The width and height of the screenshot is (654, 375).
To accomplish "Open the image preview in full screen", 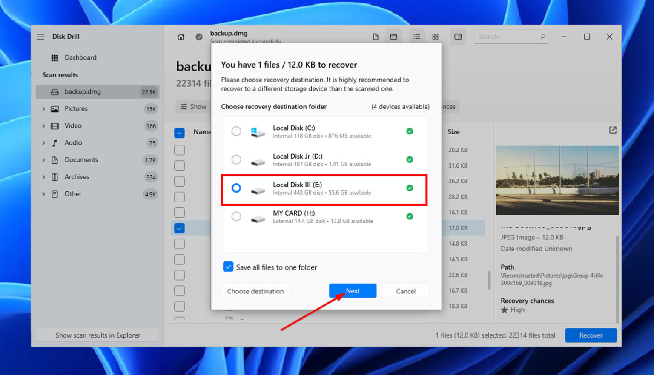I will click(612, 130).
